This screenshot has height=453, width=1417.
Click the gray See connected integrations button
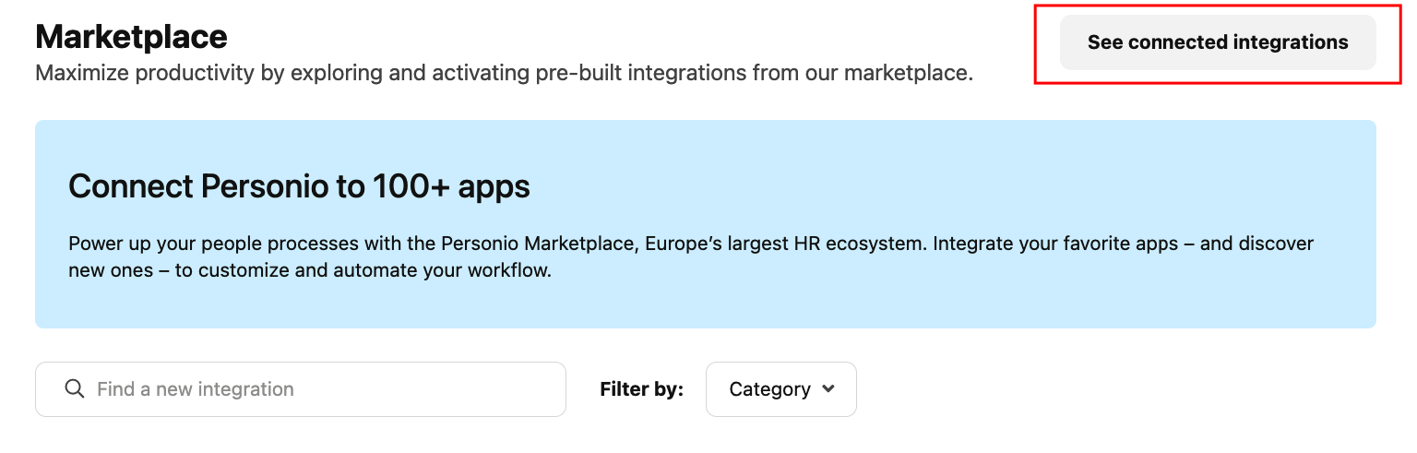(x=1218, y=42)
